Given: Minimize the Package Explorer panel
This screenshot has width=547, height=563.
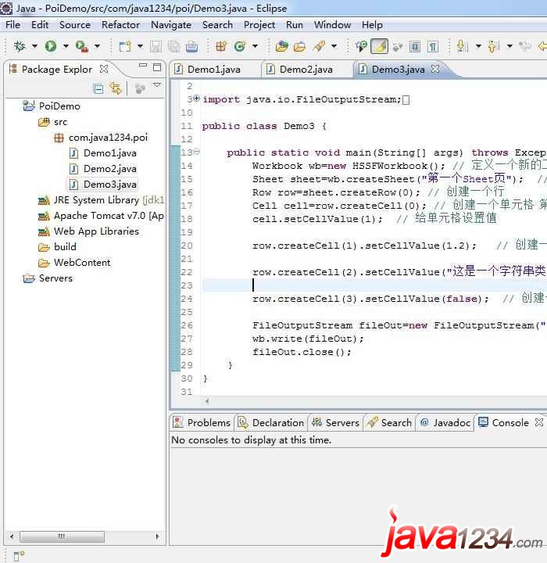Looking at the screenshot, I should point(143,66).
